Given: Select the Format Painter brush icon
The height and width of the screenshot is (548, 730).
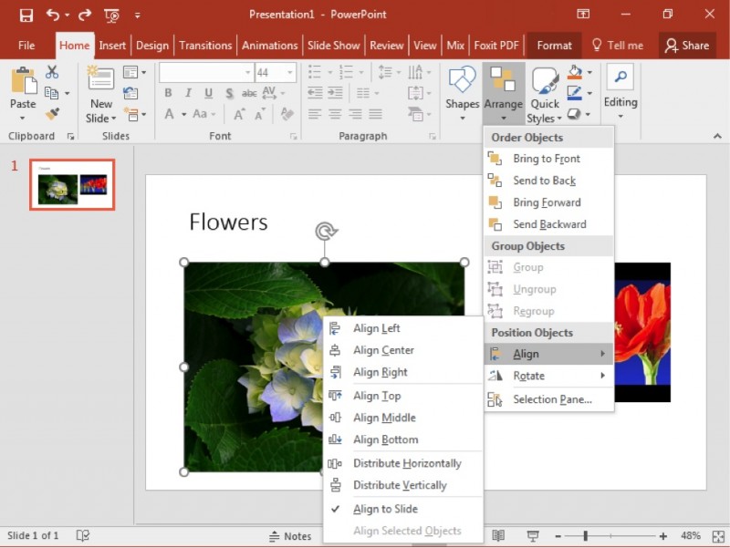Looking at the screenshot, I should coord(52,114).
